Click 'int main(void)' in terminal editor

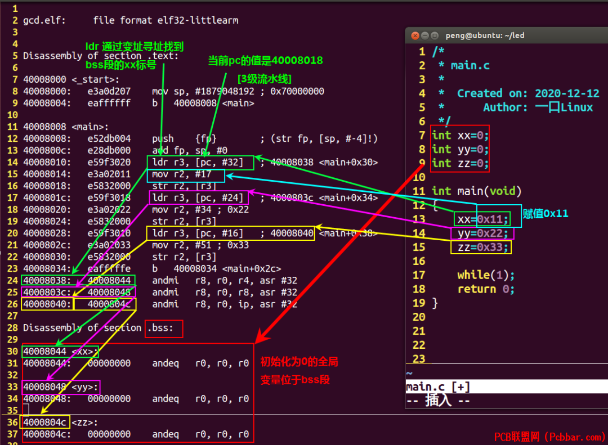[477, 191]
